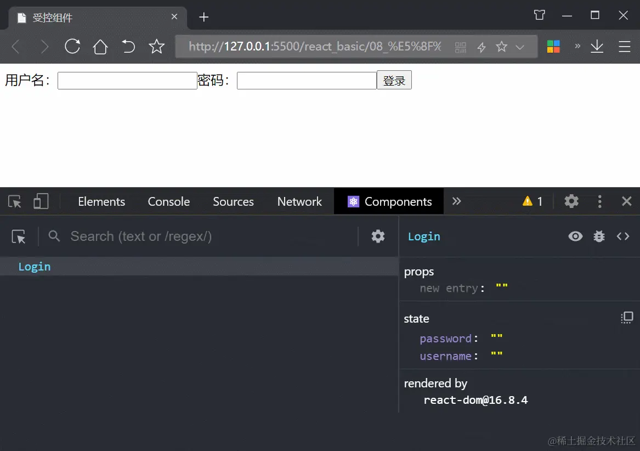
Task: Select Login in the component tree
Action: point(199,266)
